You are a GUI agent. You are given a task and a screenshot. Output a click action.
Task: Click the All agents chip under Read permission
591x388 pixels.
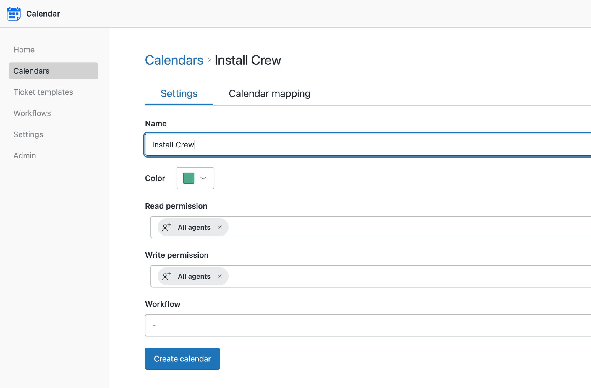(193, 227)
